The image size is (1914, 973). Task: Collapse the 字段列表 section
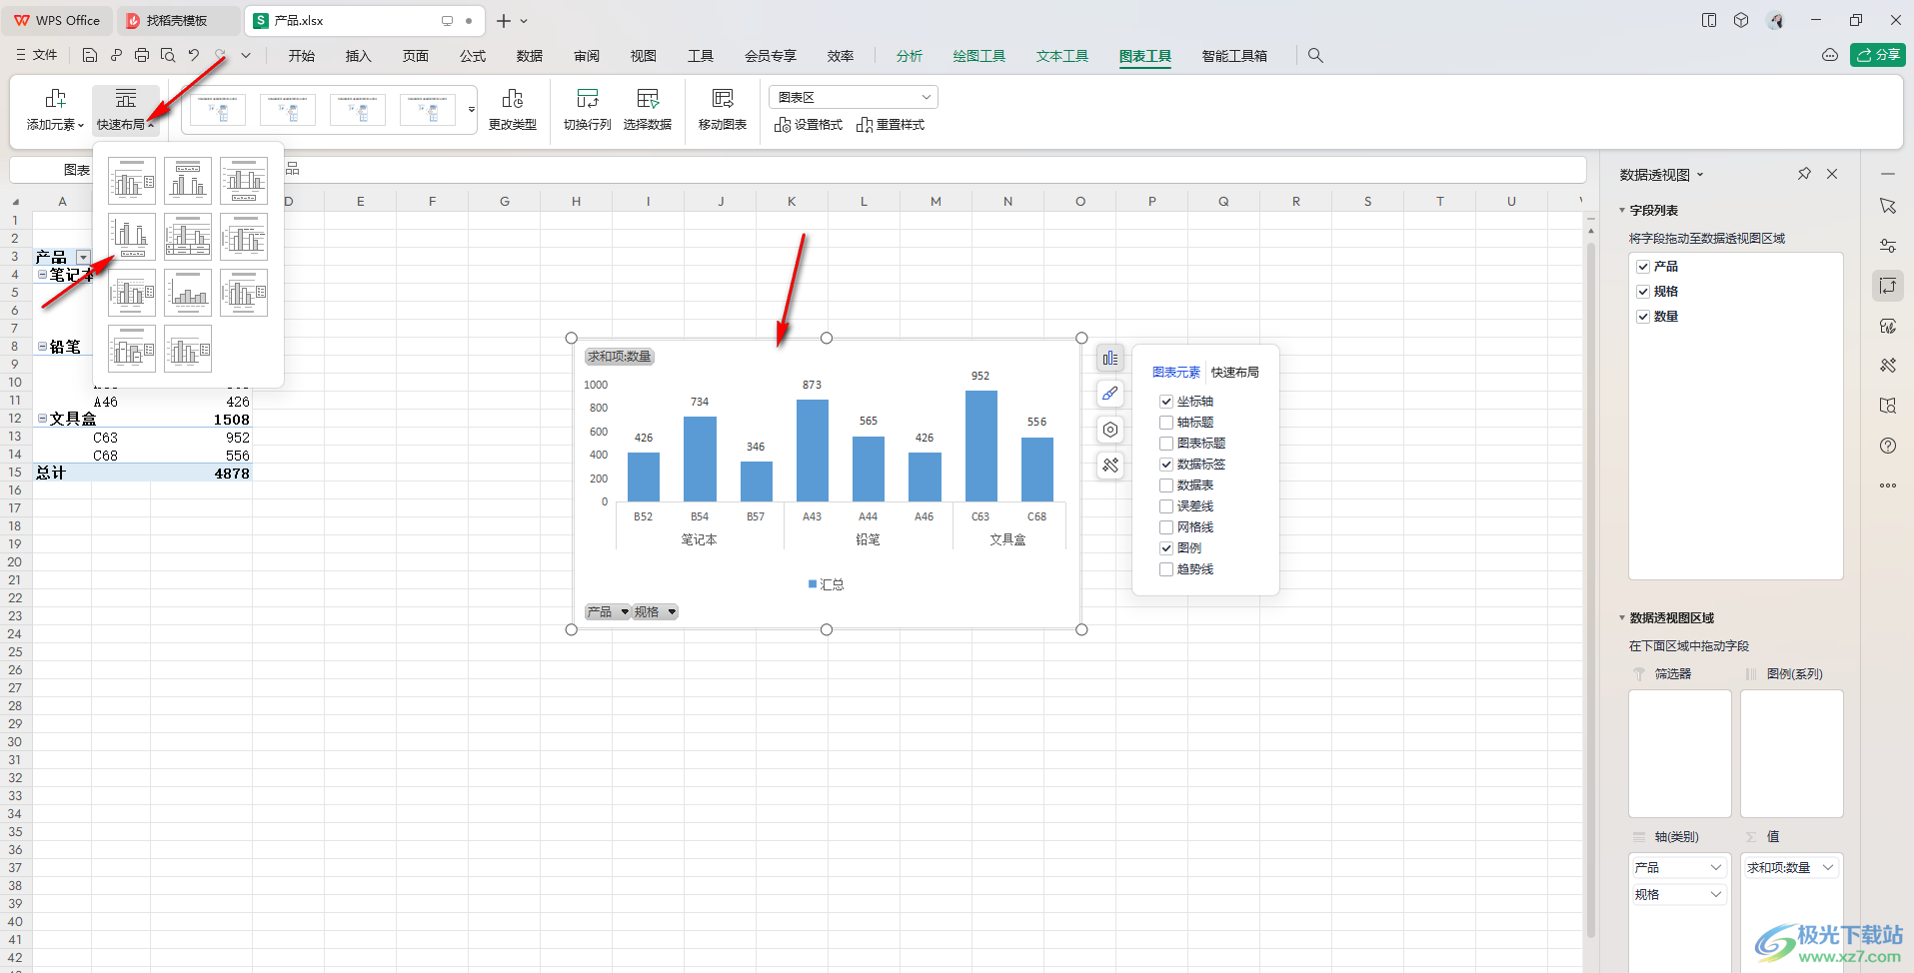pyautogui.click(x=1622, y=211)
